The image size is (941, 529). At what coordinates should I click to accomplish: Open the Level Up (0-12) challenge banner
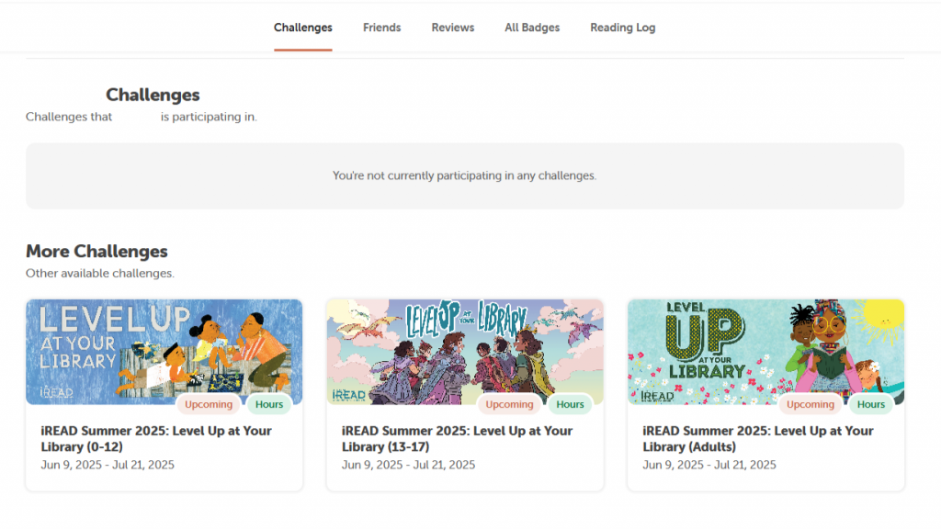164,352
